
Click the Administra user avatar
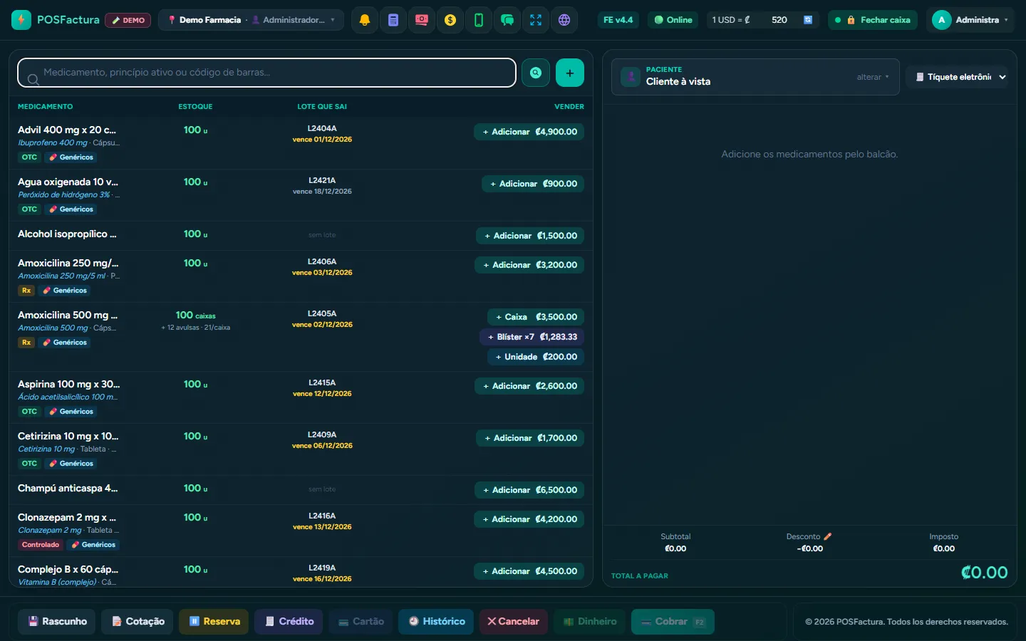(941, 20)
